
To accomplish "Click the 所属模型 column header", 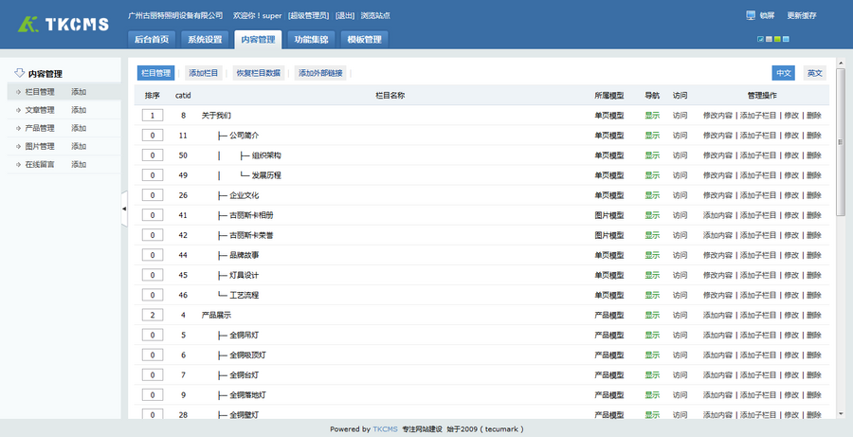I will click(x=609, y=95).
